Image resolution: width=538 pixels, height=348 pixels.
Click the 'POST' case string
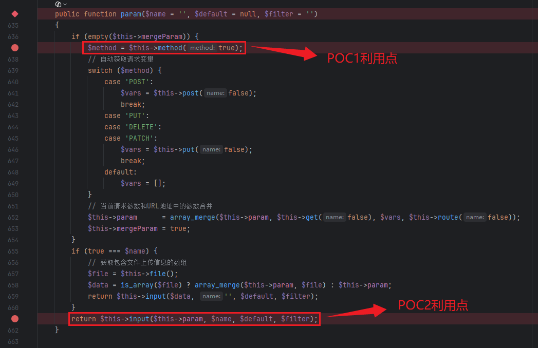137,82
